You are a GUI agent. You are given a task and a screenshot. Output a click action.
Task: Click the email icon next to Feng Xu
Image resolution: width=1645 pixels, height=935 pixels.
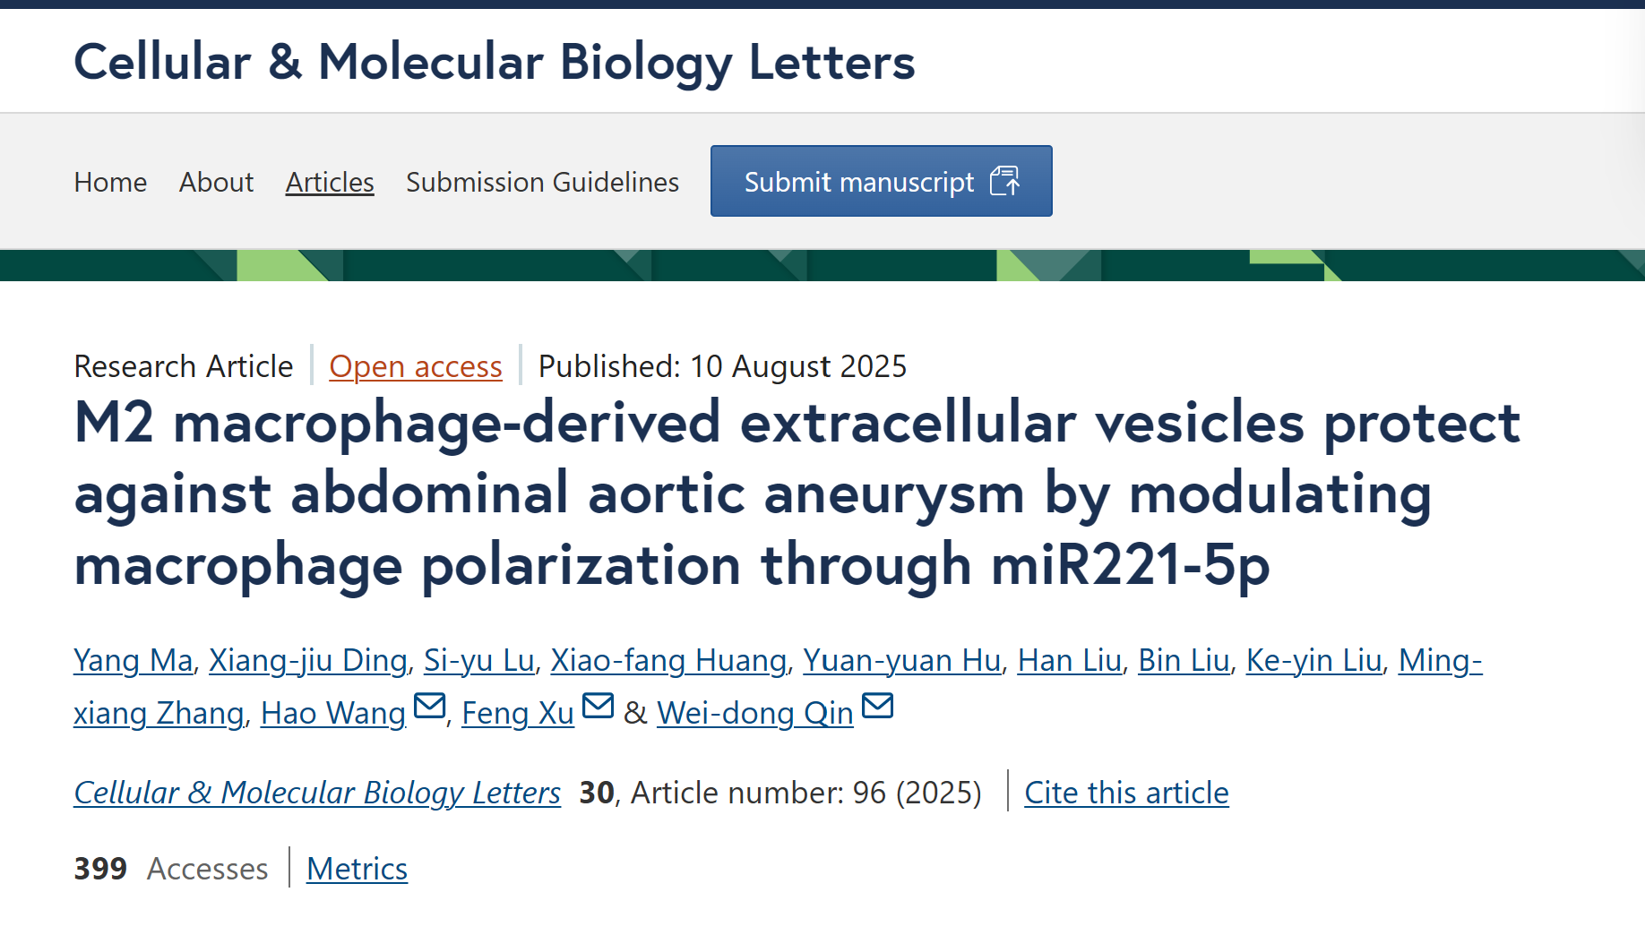coord(598,706)
